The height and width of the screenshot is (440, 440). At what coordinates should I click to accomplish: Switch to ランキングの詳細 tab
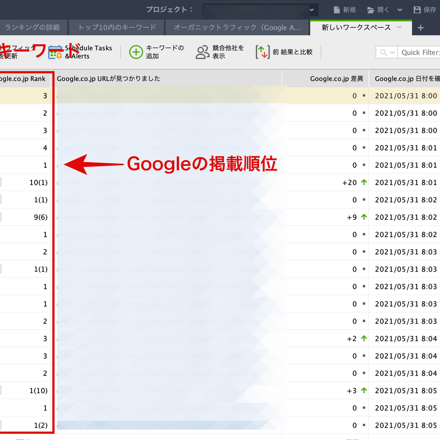[32, 28]
